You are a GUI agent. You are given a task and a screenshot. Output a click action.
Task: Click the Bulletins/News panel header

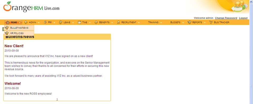point(57,37)
